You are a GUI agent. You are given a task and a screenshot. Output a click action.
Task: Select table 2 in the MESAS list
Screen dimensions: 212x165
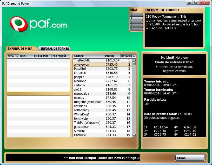(x=136, y=18)
